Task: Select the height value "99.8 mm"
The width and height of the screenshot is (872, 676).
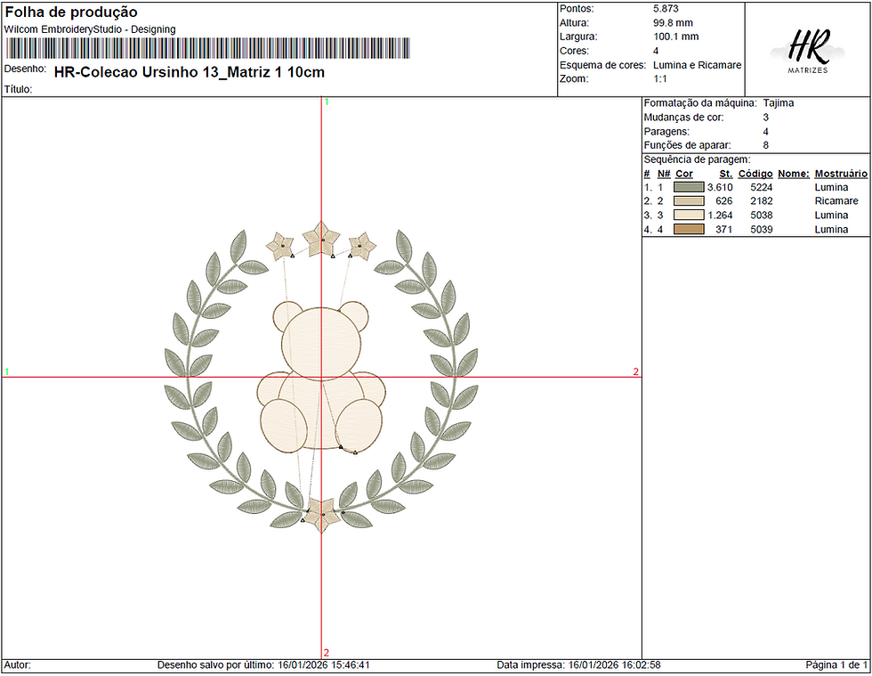Action: [673, 23]
